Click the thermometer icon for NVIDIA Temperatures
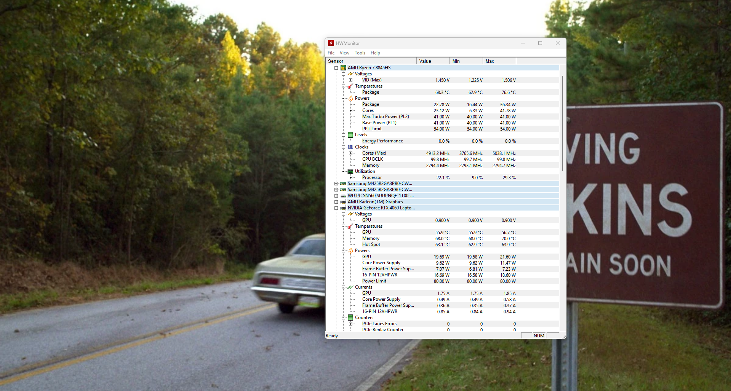The width and height of the screenshot is (731, 391). tap(350, 226)
